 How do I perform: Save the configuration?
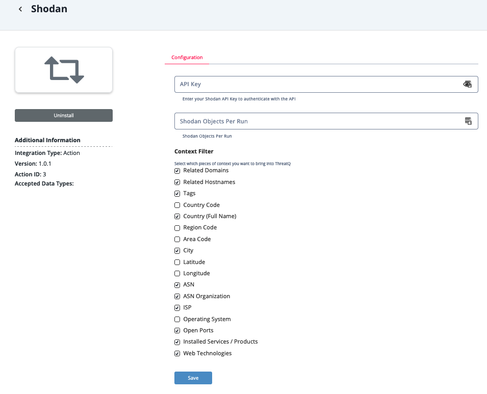coord(193,378)
